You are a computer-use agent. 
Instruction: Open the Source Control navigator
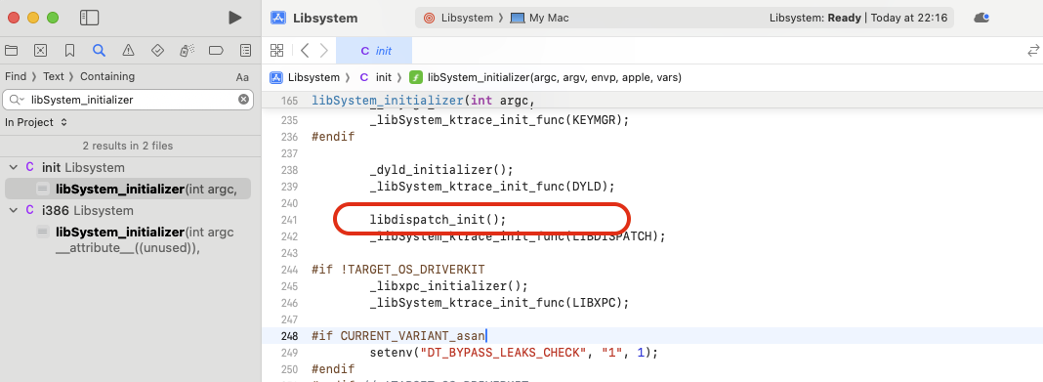click(x=41, y=50)
